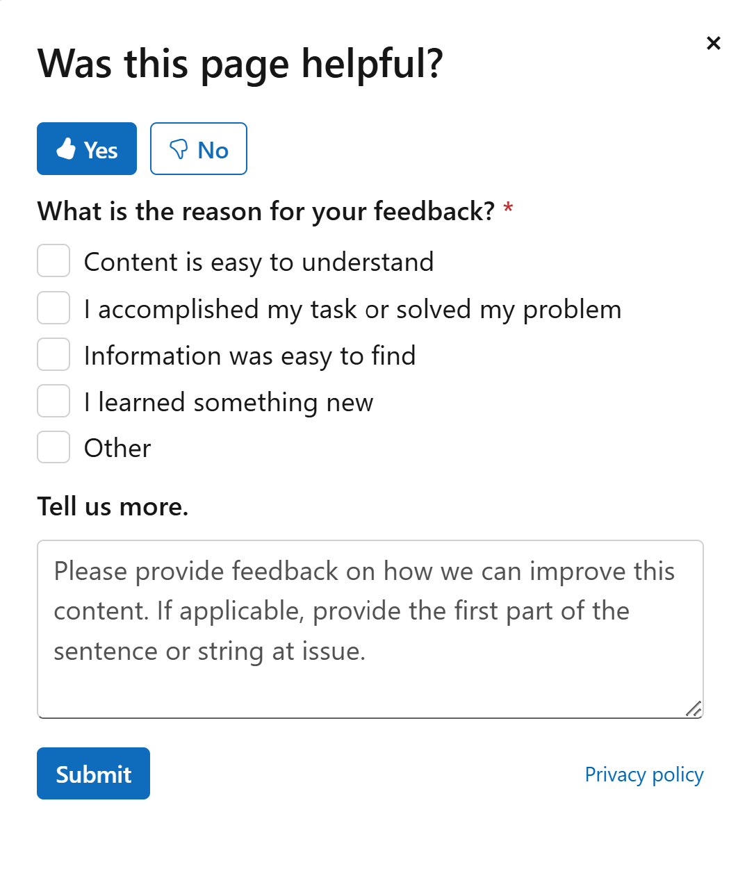The image size is (738, 871).
Task: Click the textarea resize handle
Action: 694,709
